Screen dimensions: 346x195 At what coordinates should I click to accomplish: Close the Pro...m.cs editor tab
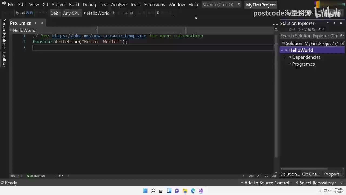(42, 23)
